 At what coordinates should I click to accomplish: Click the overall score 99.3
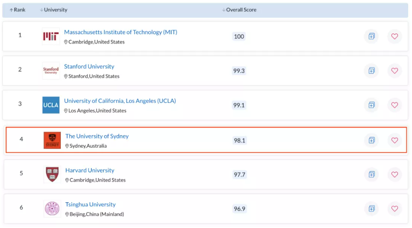[x=239, y=71]
